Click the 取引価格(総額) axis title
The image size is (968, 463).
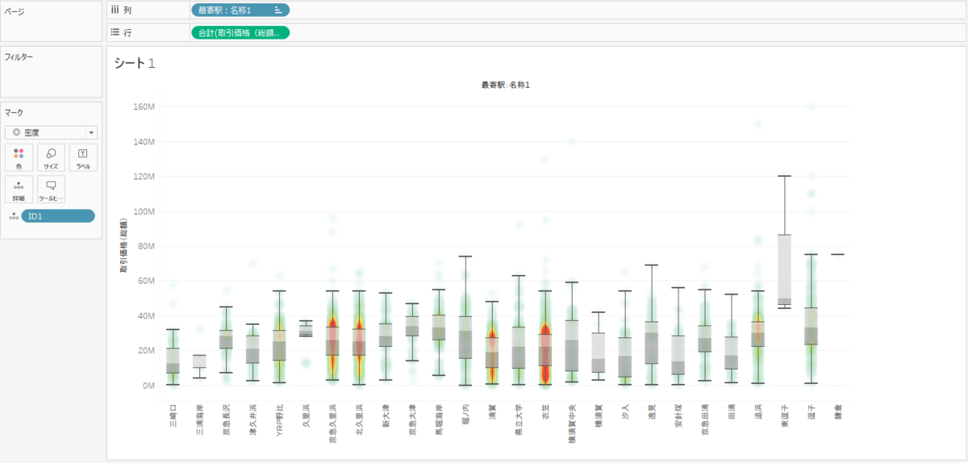pyautogui.click(x=124, y=245)
